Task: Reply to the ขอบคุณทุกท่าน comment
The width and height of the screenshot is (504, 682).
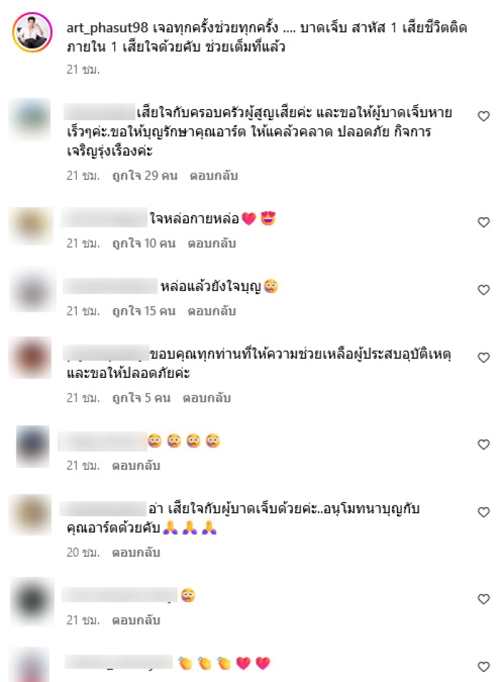Action: [x=206, y=398]
